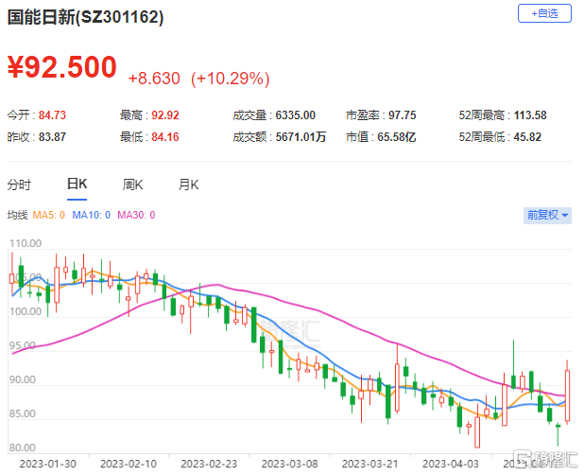
Task: Click 52周最高 value 113.58
Action: (530, 115)
